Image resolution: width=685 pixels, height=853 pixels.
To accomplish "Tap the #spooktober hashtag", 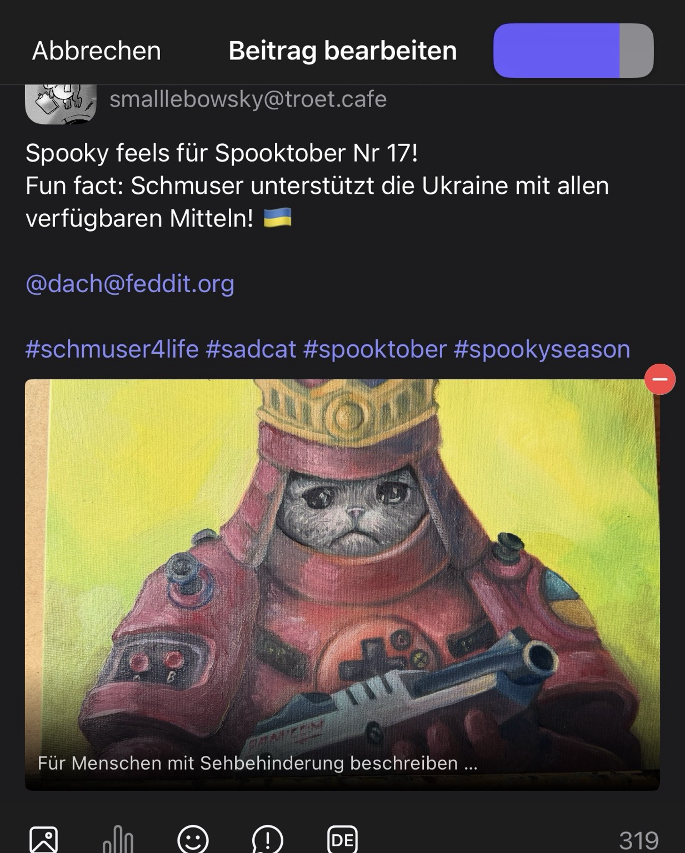I will [375, 349].
